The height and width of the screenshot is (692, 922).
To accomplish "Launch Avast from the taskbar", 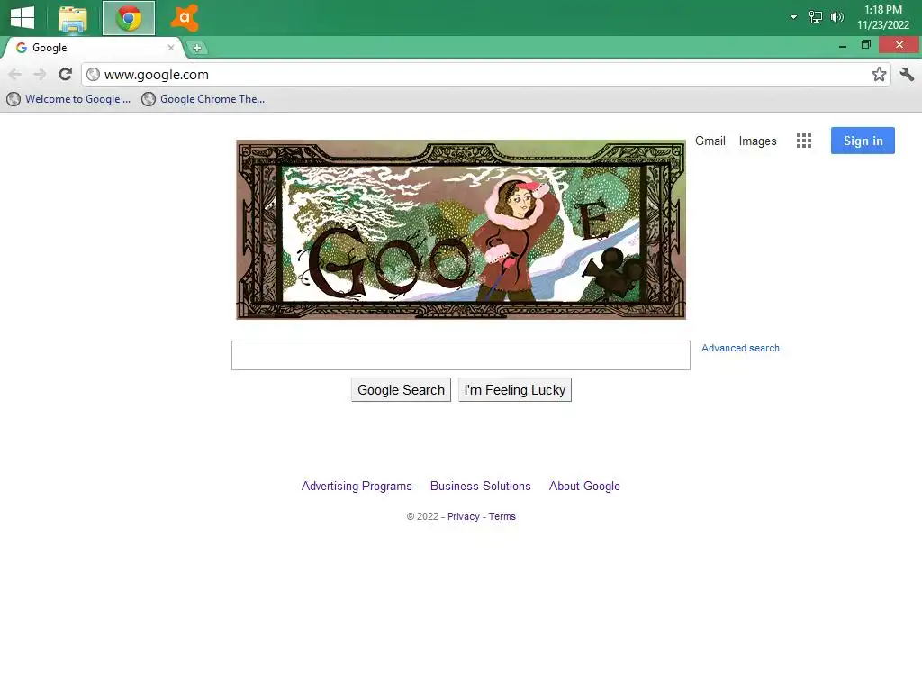I will coord(184,18).
